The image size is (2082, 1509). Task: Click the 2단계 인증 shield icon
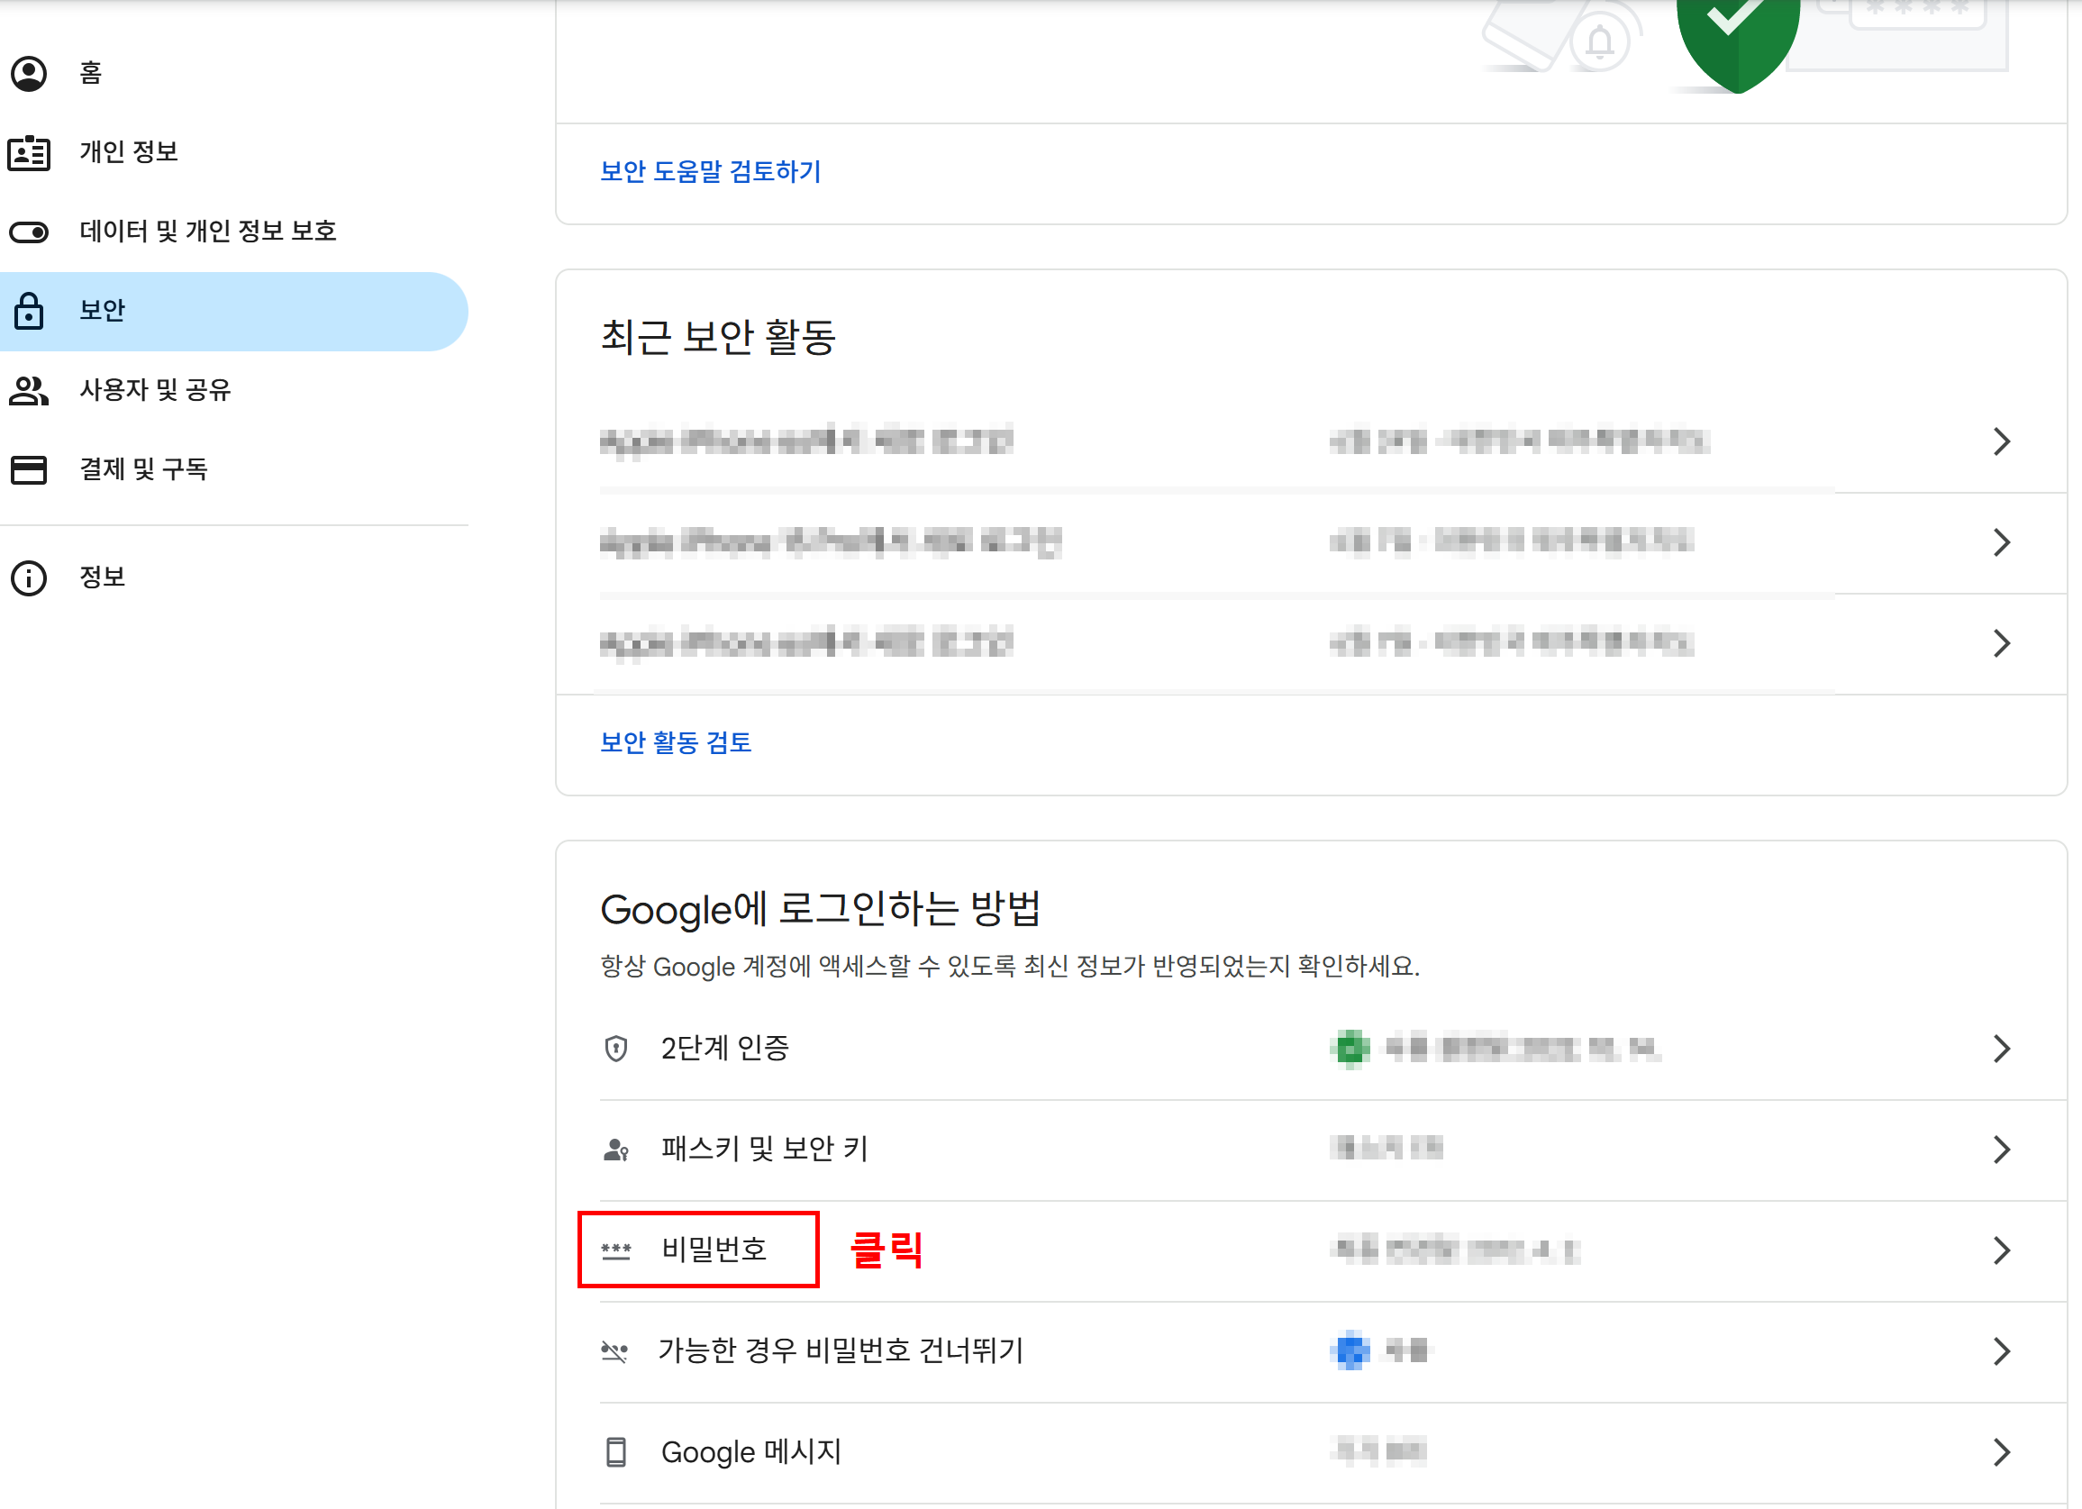click(616, 1049)
